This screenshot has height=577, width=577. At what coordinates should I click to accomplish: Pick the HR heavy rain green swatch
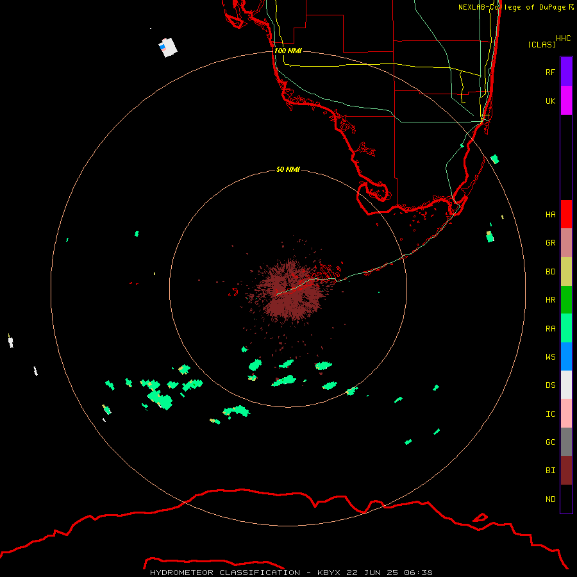(566, 300)
